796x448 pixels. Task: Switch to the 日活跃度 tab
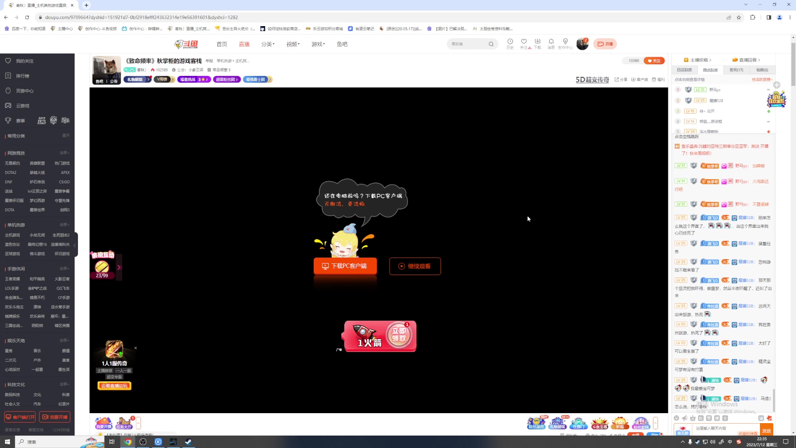(x=684, y=70)
